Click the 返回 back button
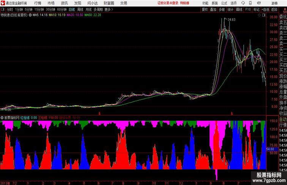287x185 pixels. point(274,9)
